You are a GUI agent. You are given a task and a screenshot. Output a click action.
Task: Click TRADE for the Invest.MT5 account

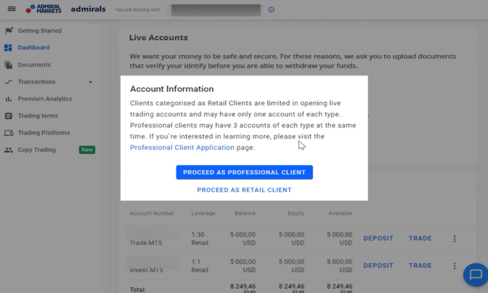pos(420,265)
